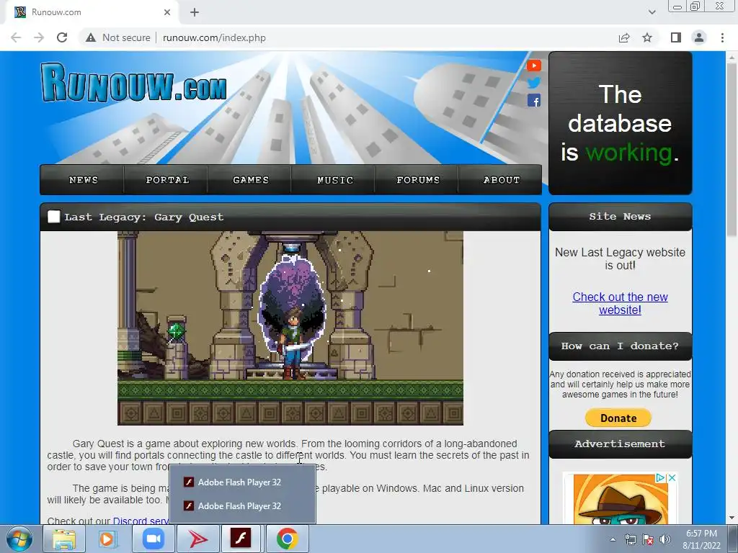The image size is (738, 553).
Task: Click the page vertical scrollbar thumb
Action: click(x=732, y=150)
